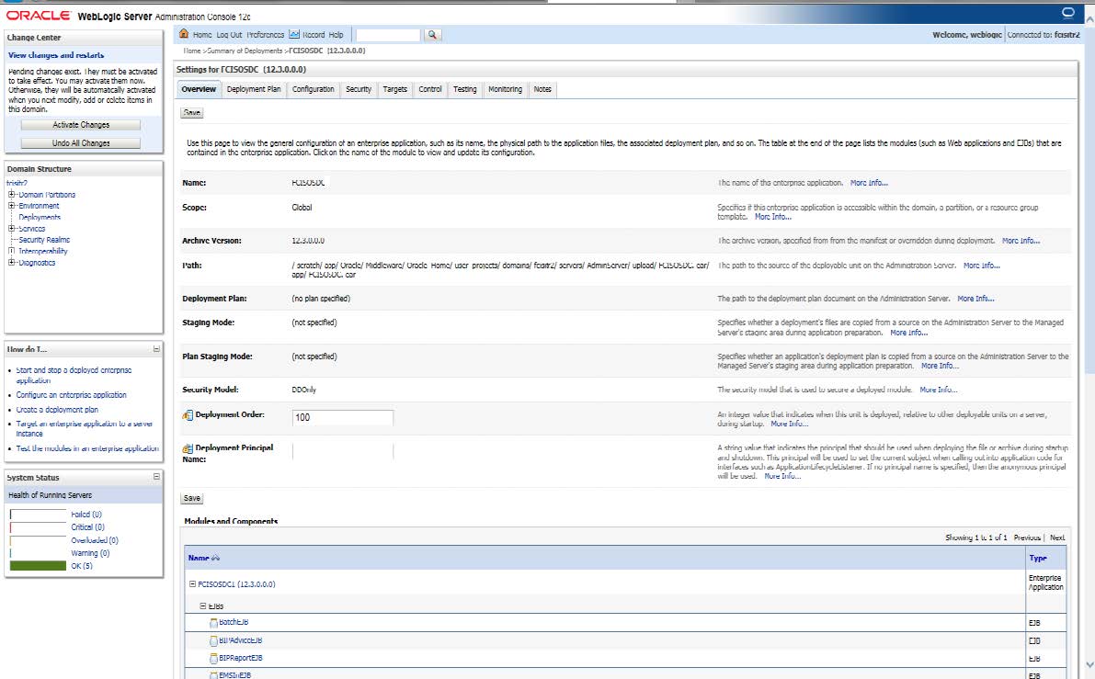Open More Info for Path
This screenshot has width=1095, height=679.
pos(981,266)
